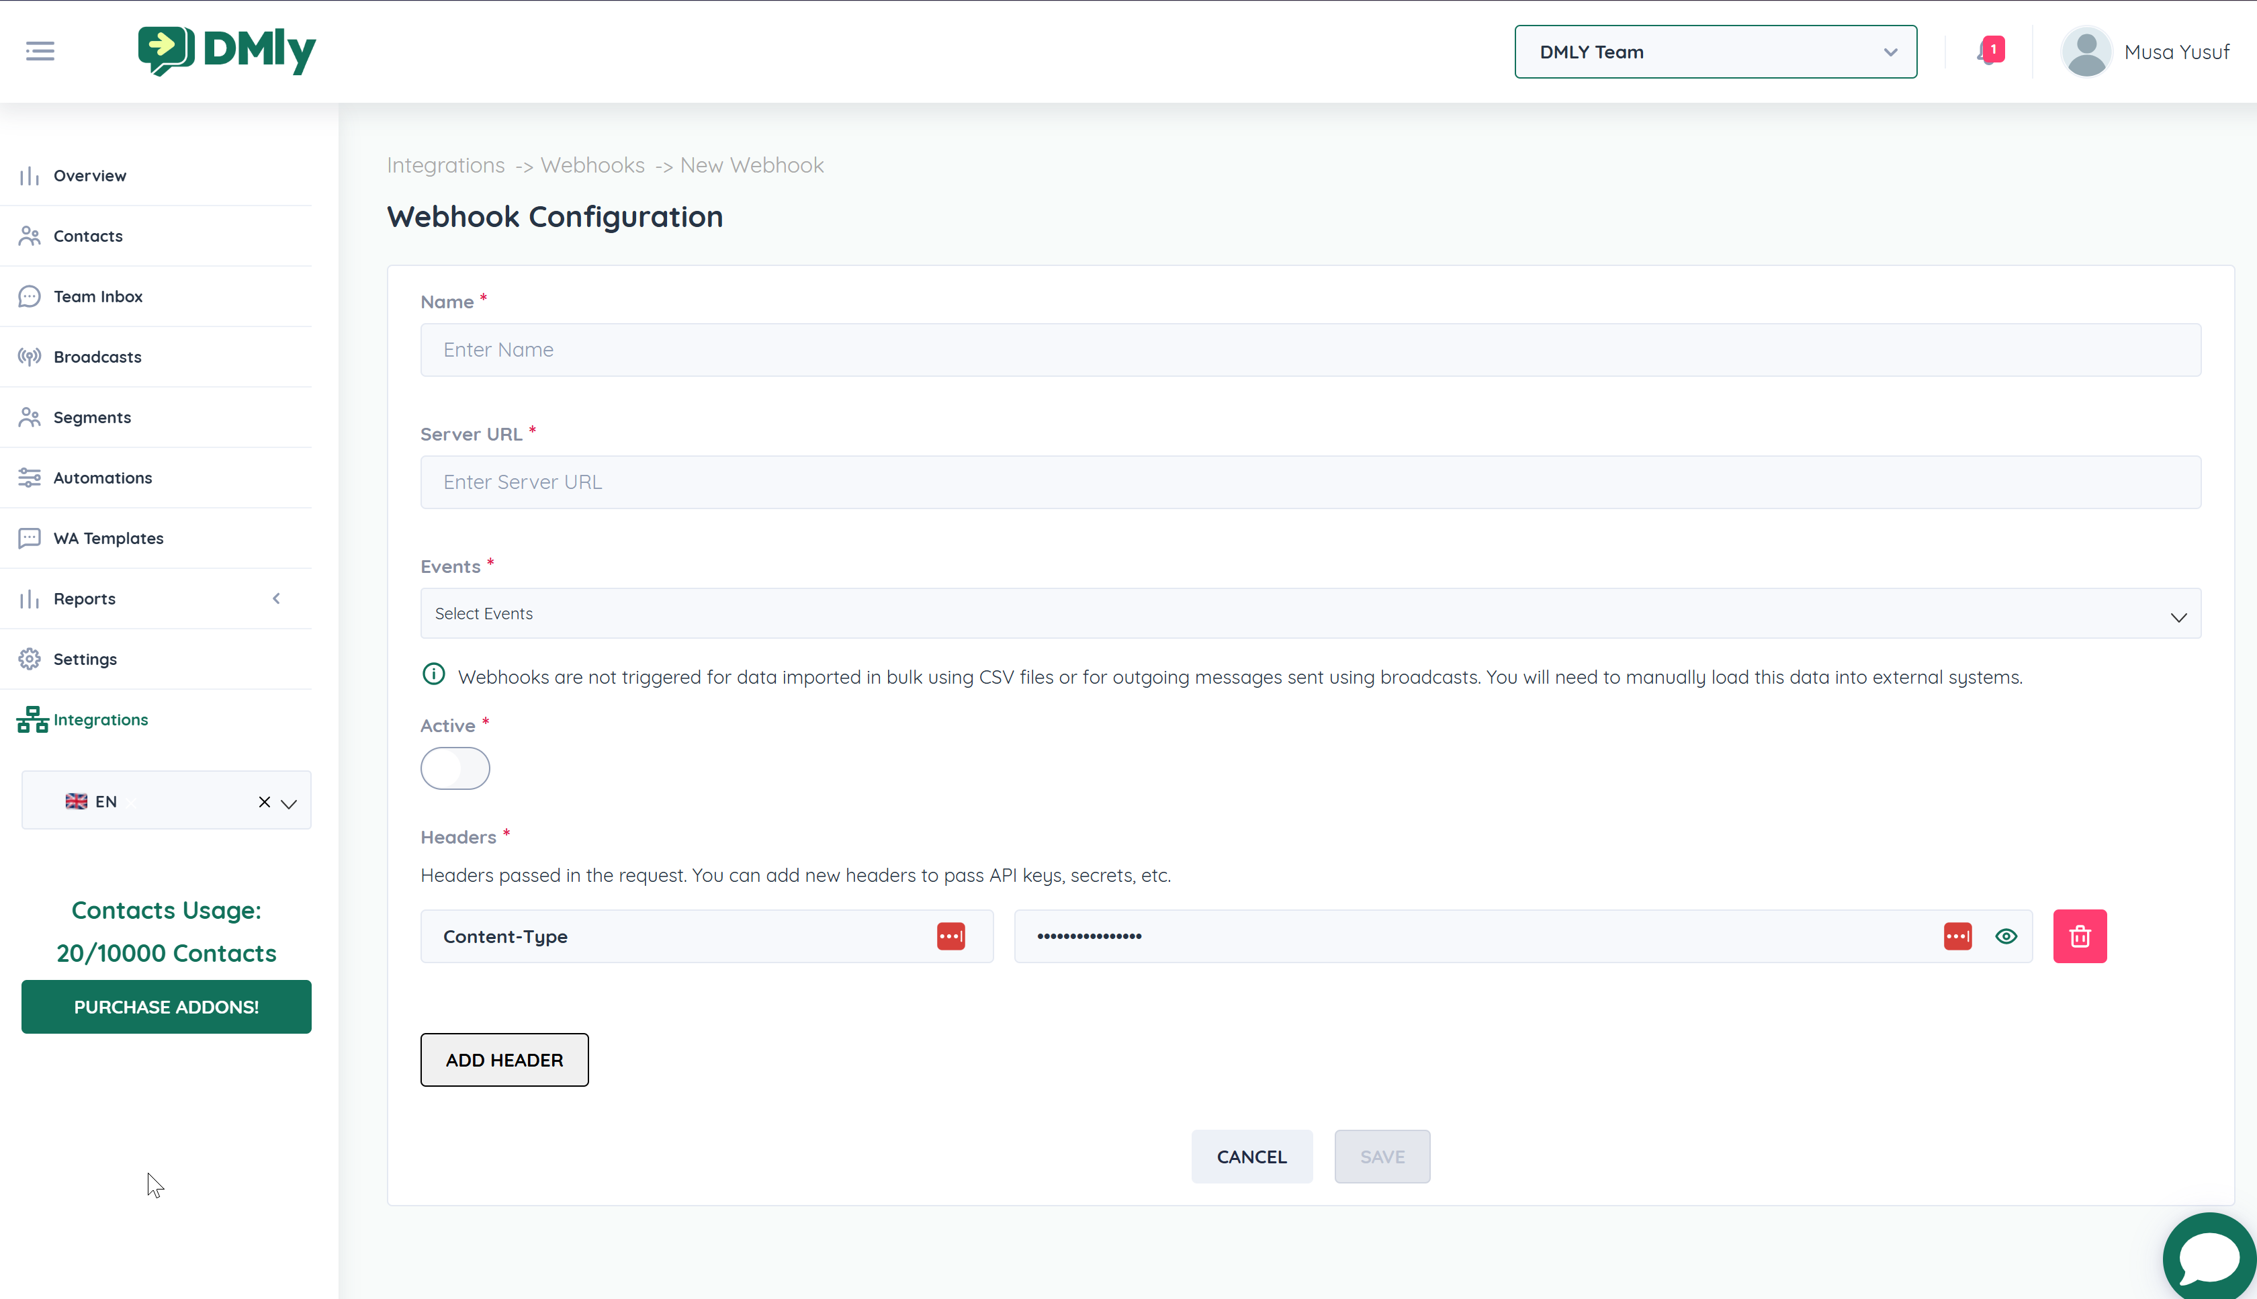This screenshot has width=2257, height=1299.
Task: Expand the Select Events dropdown
Action: coord(1310,614)
